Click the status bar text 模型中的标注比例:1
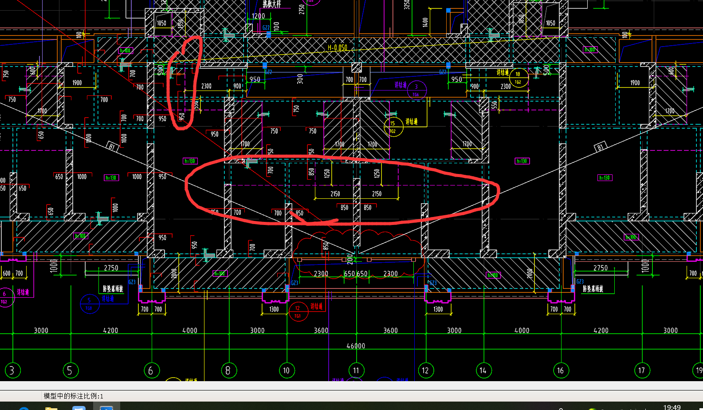703x410 pixels. coord(73,396)
